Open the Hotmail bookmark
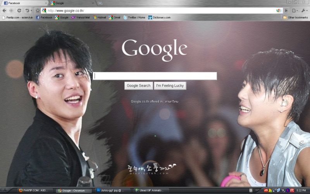The image size is (310, 194). [x=100, y=17]
